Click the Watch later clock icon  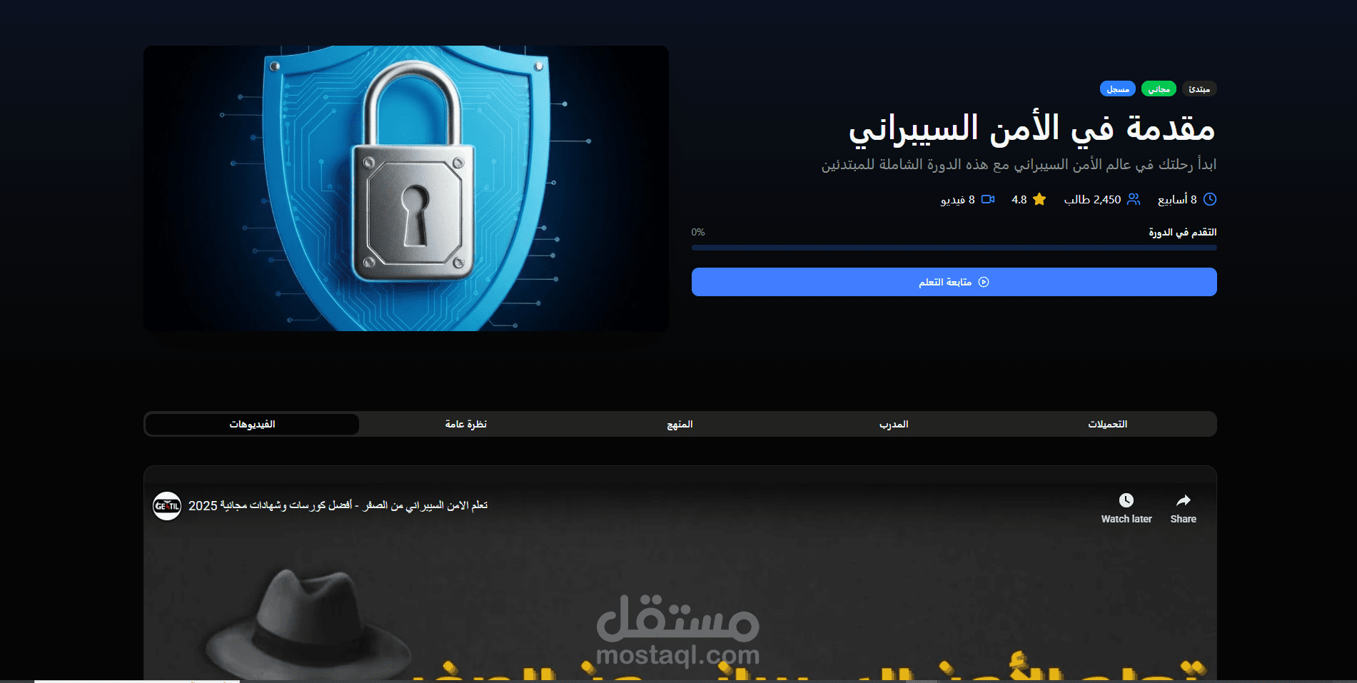pyautogui.click(x=1126, y=500)
